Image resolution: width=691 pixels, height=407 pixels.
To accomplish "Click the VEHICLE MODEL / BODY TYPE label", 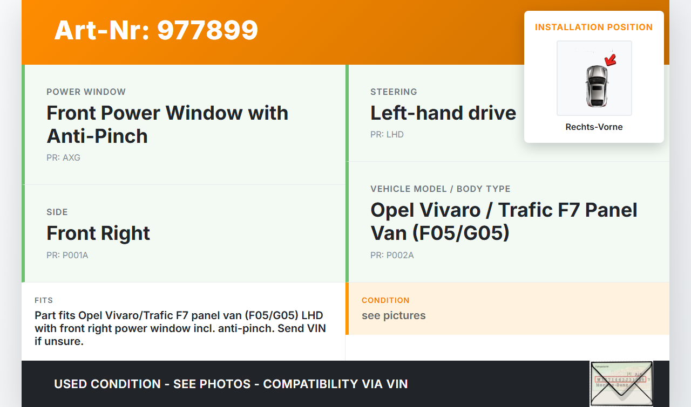I will (x=441, y=189).
